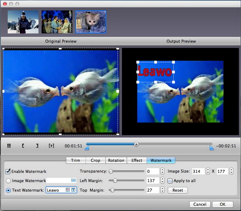Click the Cancel button
The width and height of the screenshot is (241, 211).
[x=200, y=204]
